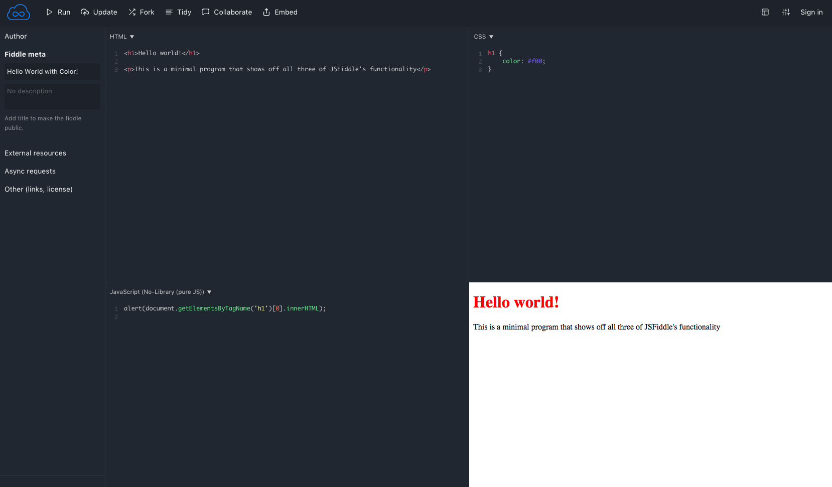The image size is (832, 487).
Task: Click the result paragraph about JSFiddle's functionality
Action: (x=597, y=327)
